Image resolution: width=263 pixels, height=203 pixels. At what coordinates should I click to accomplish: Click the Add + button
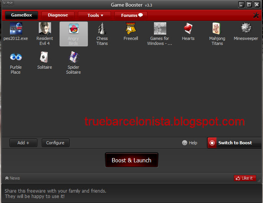(x=23, y=143)
